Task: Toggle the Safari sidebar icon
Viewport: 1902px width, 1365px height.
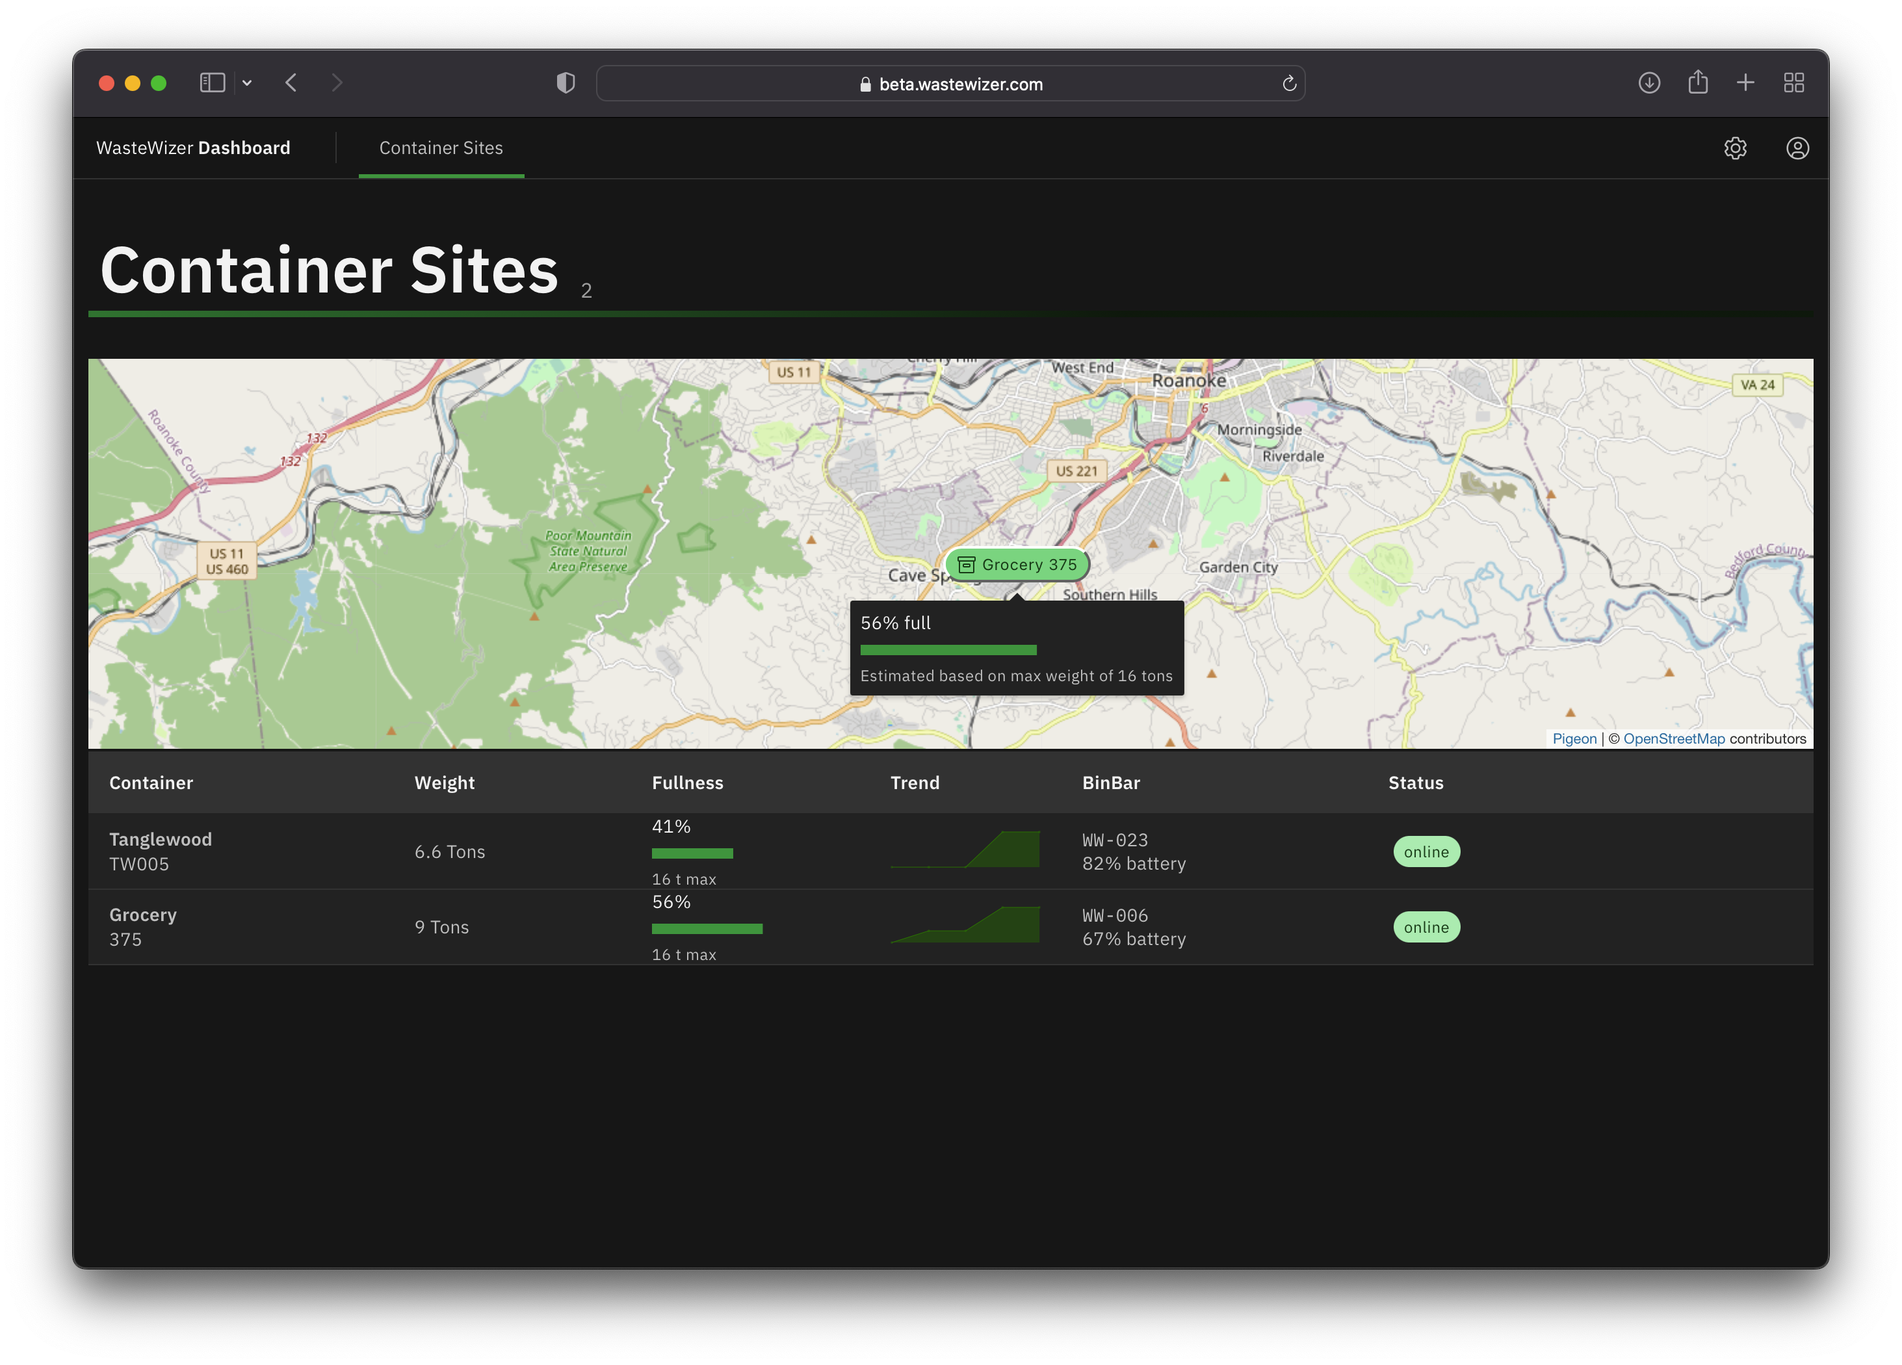Action: (212, 83)
